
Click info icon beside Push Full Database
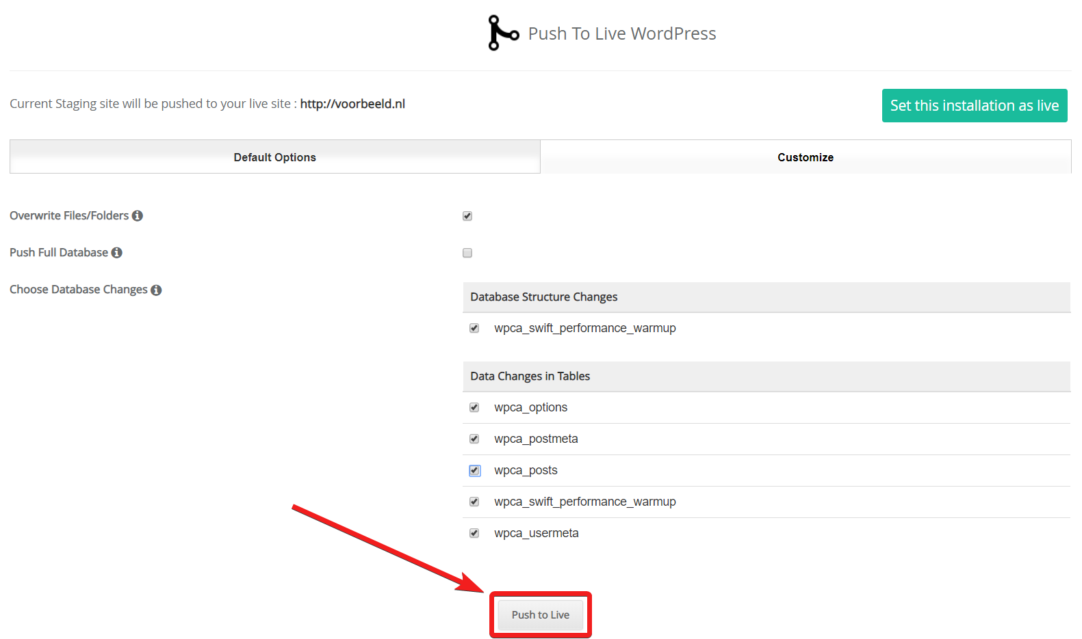[x=117, y=253]
